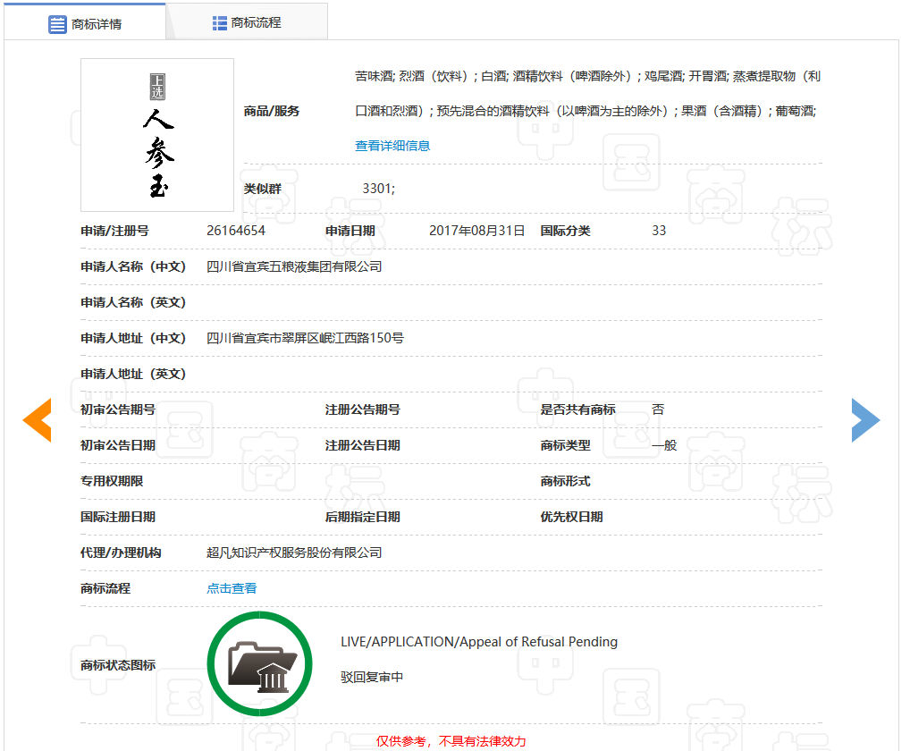Go to previous trademark with orange arrow
Viewport: 910px width, 751px height.
tap(38, 419)
